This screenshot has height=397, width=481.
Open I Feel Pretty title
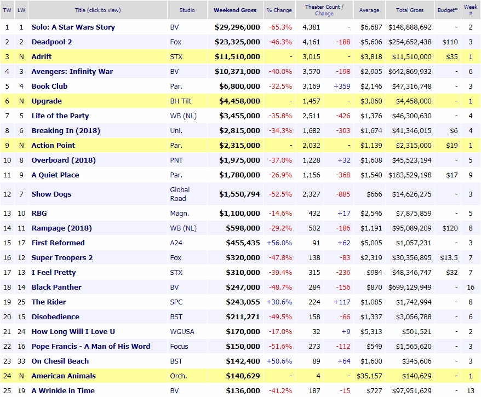[54, 272]
